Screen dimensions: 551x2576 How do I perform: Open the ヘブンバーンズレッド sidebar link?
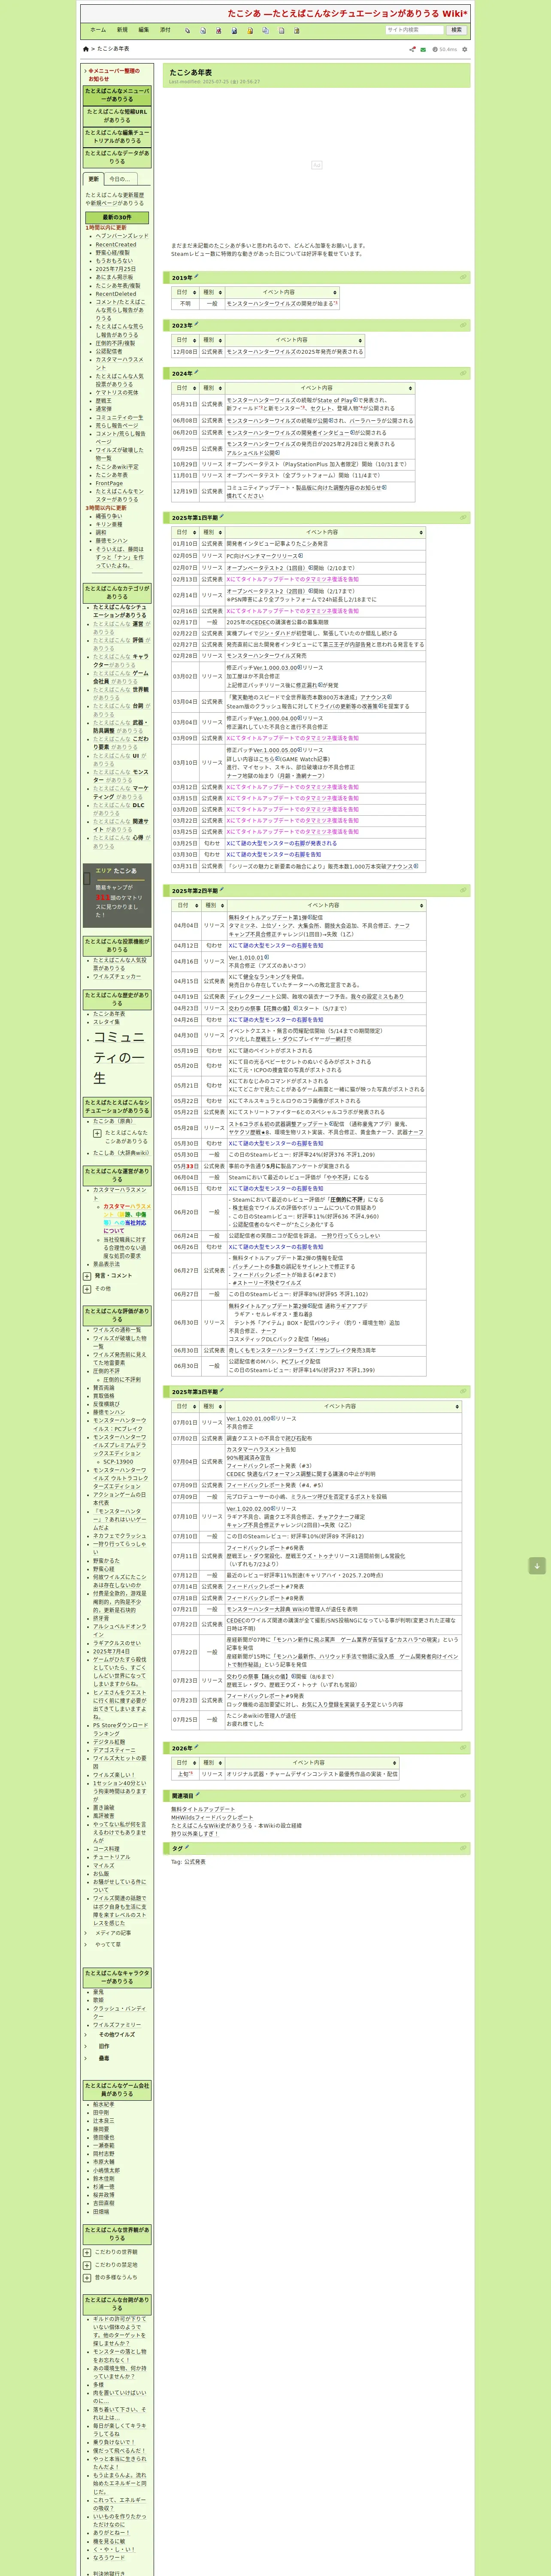point(121,236)
